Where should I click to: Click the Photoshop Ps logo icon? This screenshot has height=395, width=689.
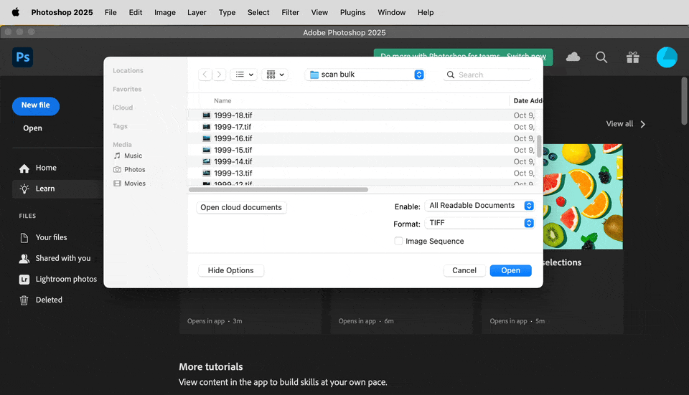click(x=22, y=57)
